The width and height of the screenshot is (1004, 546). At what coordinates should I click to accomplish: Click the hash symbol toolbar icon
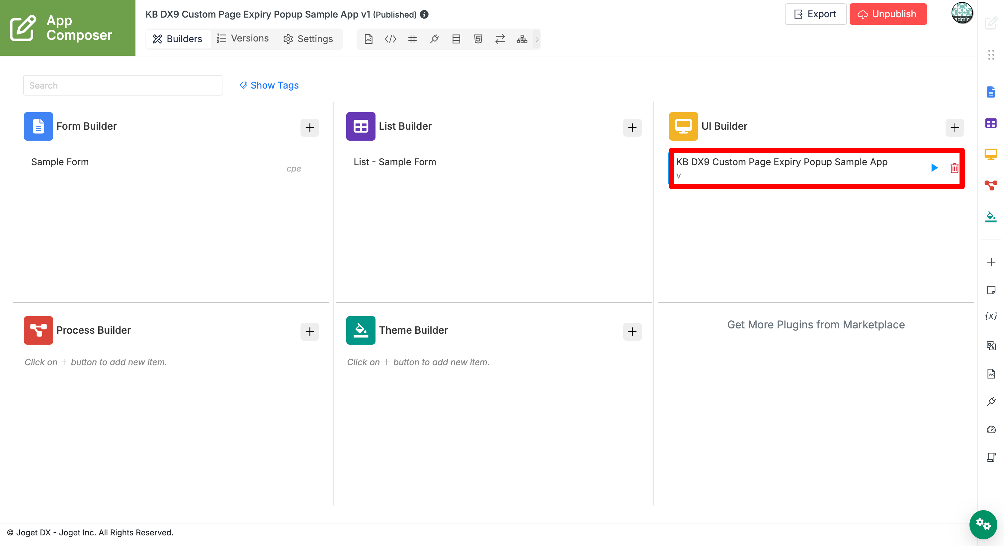tap(412, 39)
